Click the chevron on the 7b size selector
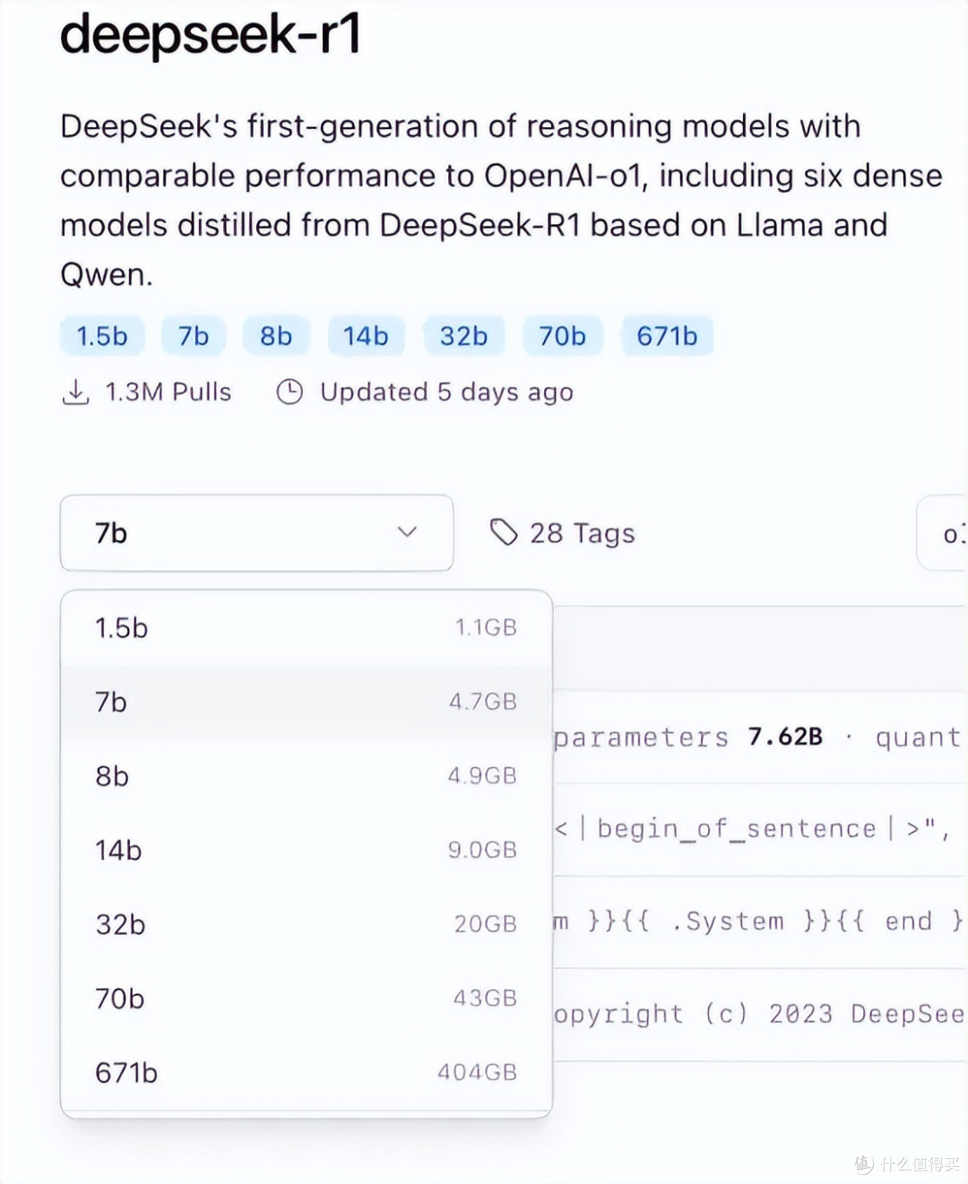 tap(408, 532)
